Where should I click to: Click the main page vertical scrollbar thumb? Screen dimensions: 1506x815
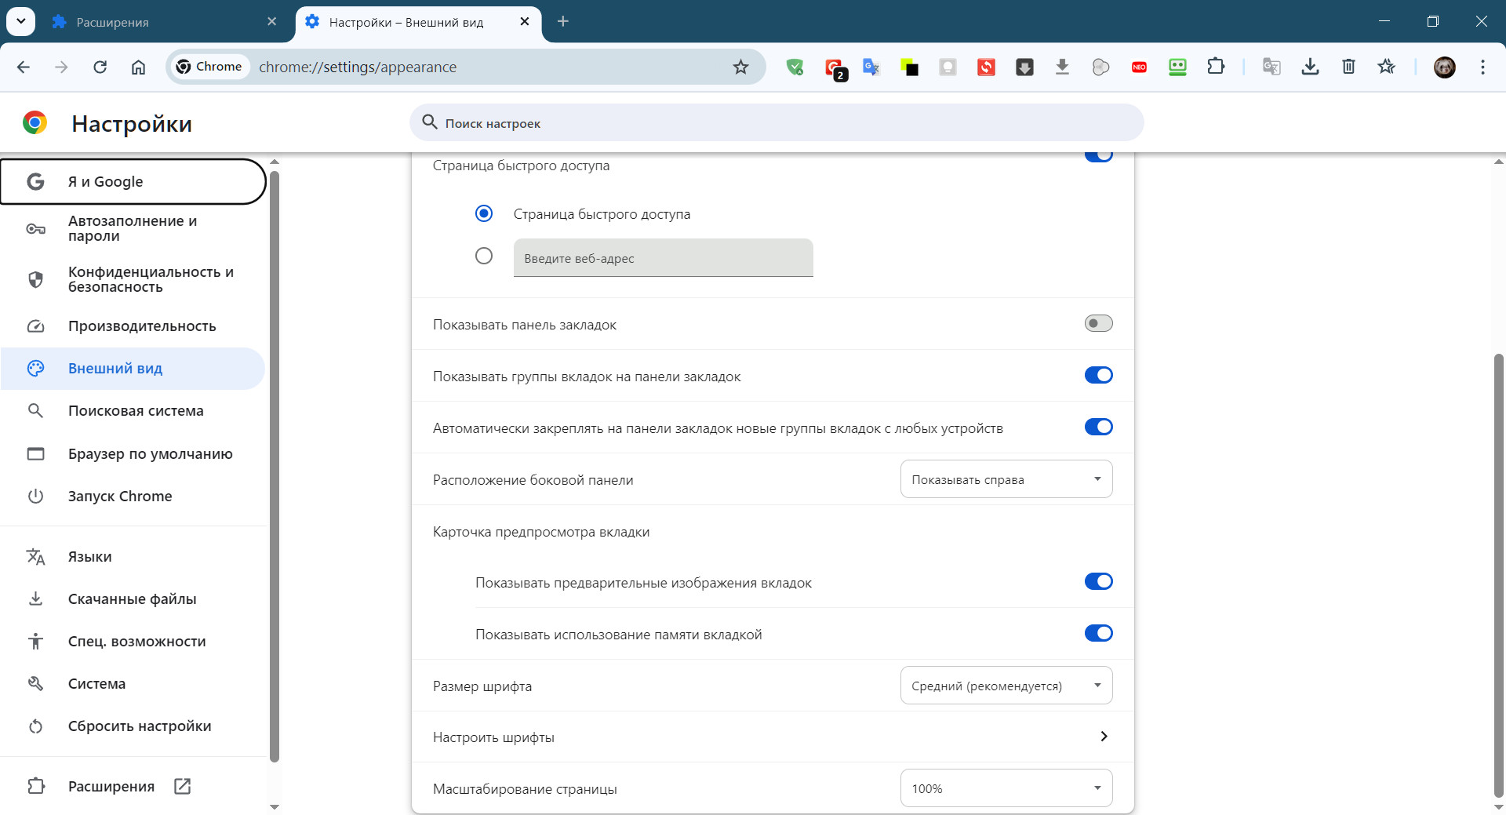(x=1498, y=575)
